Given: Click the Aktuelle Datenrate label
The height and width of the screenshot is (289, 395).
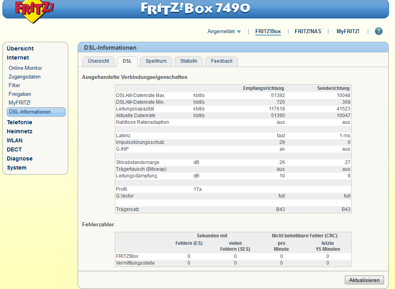Looking at the screenshot, I should click(135, 115).
